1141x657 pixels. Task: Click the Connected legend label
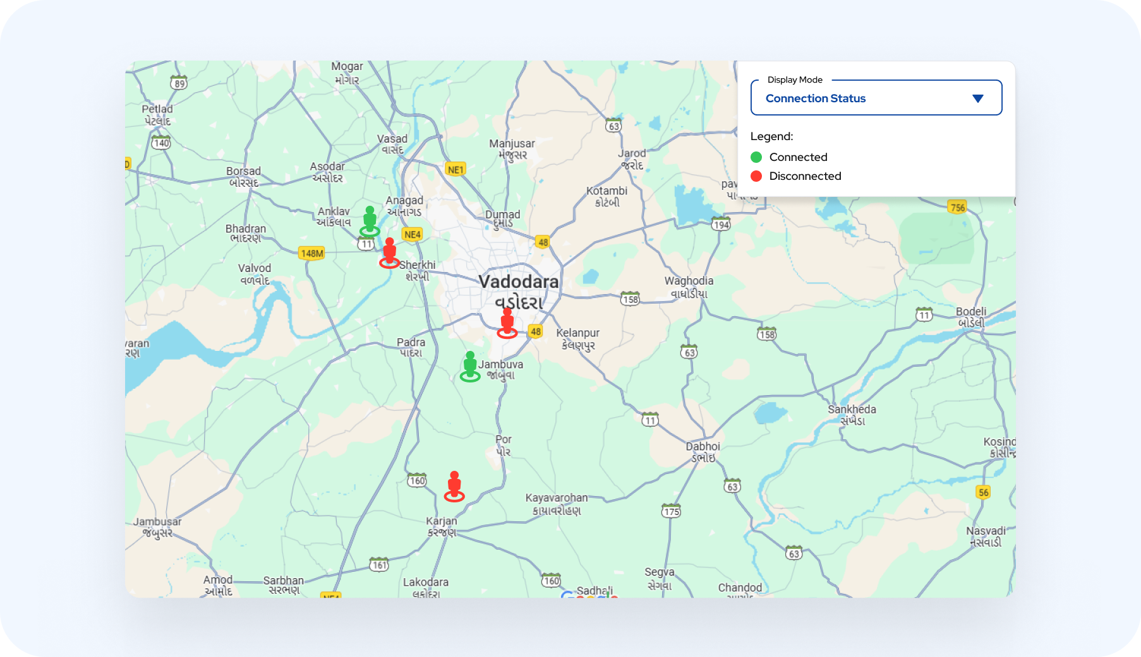coord(798,157)
